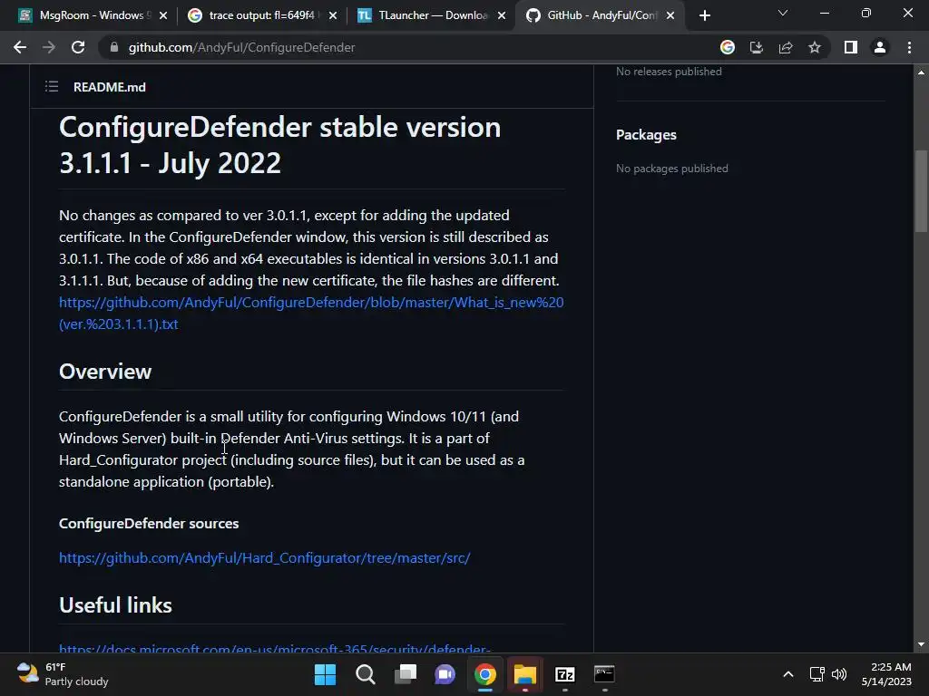This screenshot has width=929, height=696.
Task: Open the Chrome profile menu
Action: [880, 47]
